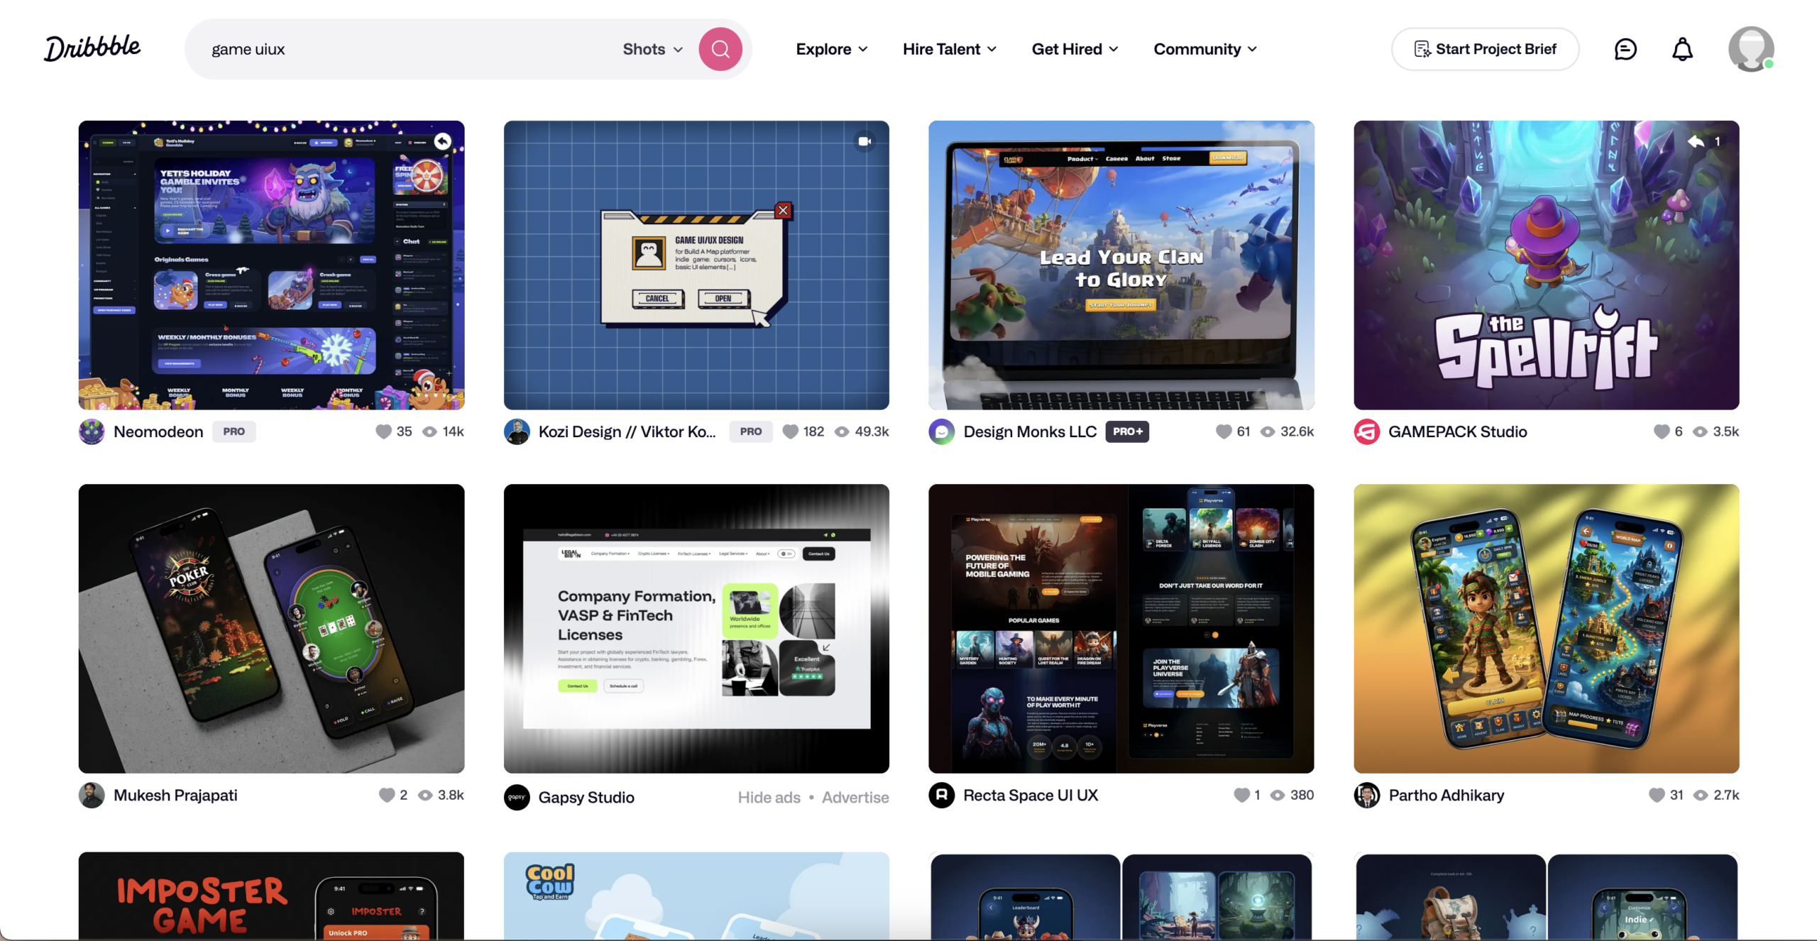Open Partho Adhikary profile link

tap(1447, 796)
